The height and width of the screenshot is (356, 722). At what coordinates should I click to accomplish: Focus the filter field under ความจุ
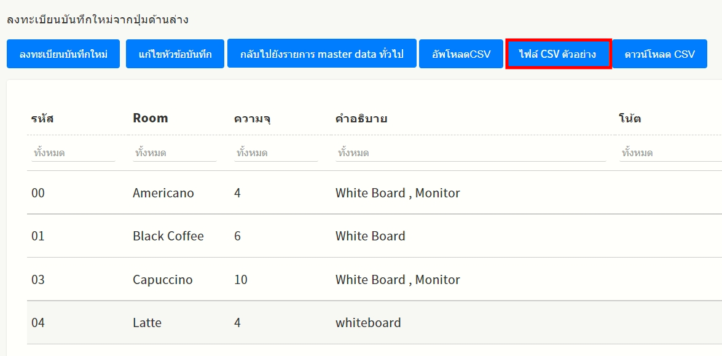click(x=276, y=152)
